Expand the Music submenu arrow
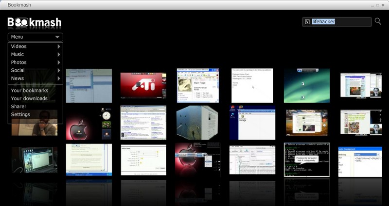The image size is (389, 206). pyautogui.click(x=59, y=54)
